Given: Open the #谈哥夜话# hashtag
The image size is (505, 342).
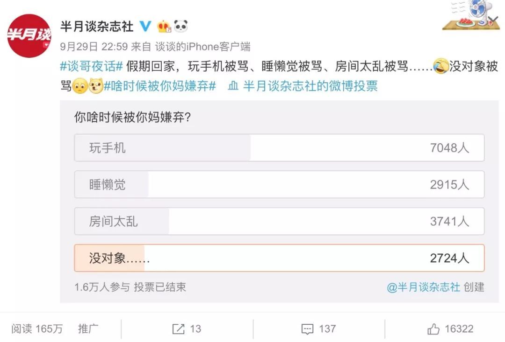Looking at the screenshot, I should [92, 66].
